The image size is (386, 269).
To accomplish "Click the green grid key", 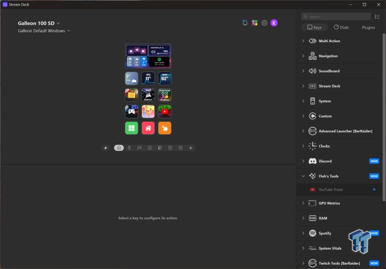I will [131, 128].
